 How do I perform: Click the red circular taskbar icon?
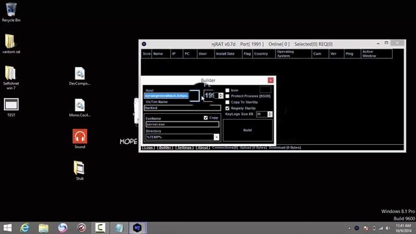point(81,228)
